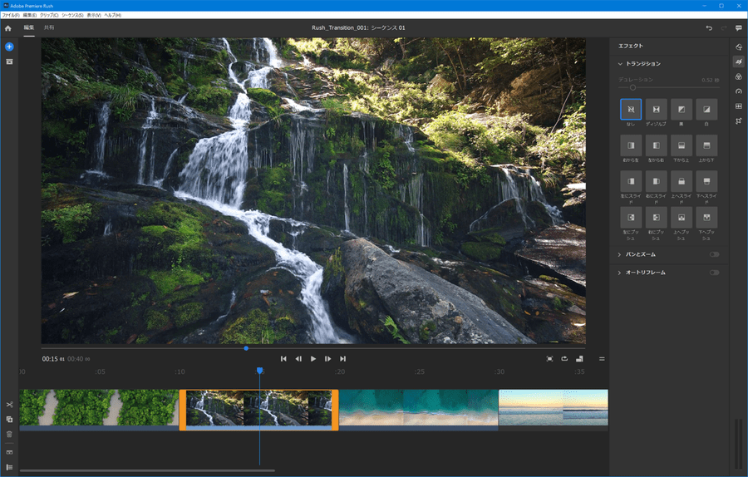Toggle loop playback in the player controls

click(564, 359)
